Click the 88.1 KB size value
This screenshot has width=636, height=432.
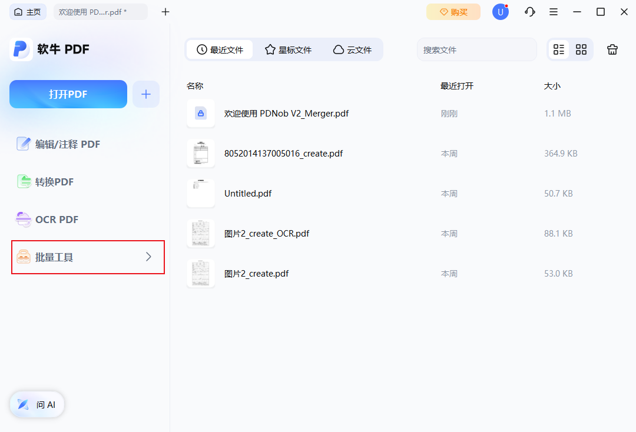click(x=558, y=234)
